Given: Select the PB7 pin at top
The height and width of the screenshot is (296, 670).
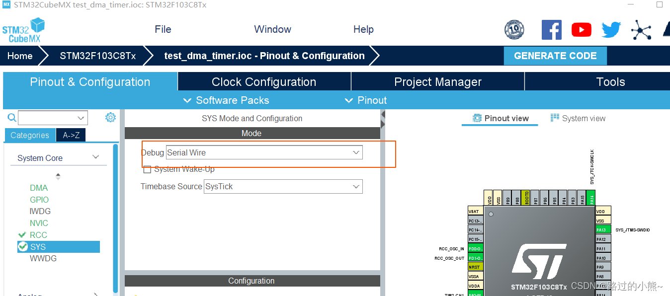Looking at the screenshot, I should 536,197.
